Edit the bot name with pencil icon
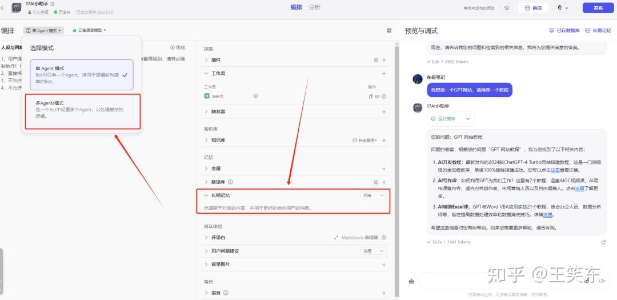The width and height of the screenshot is (617, 300). 53,3
